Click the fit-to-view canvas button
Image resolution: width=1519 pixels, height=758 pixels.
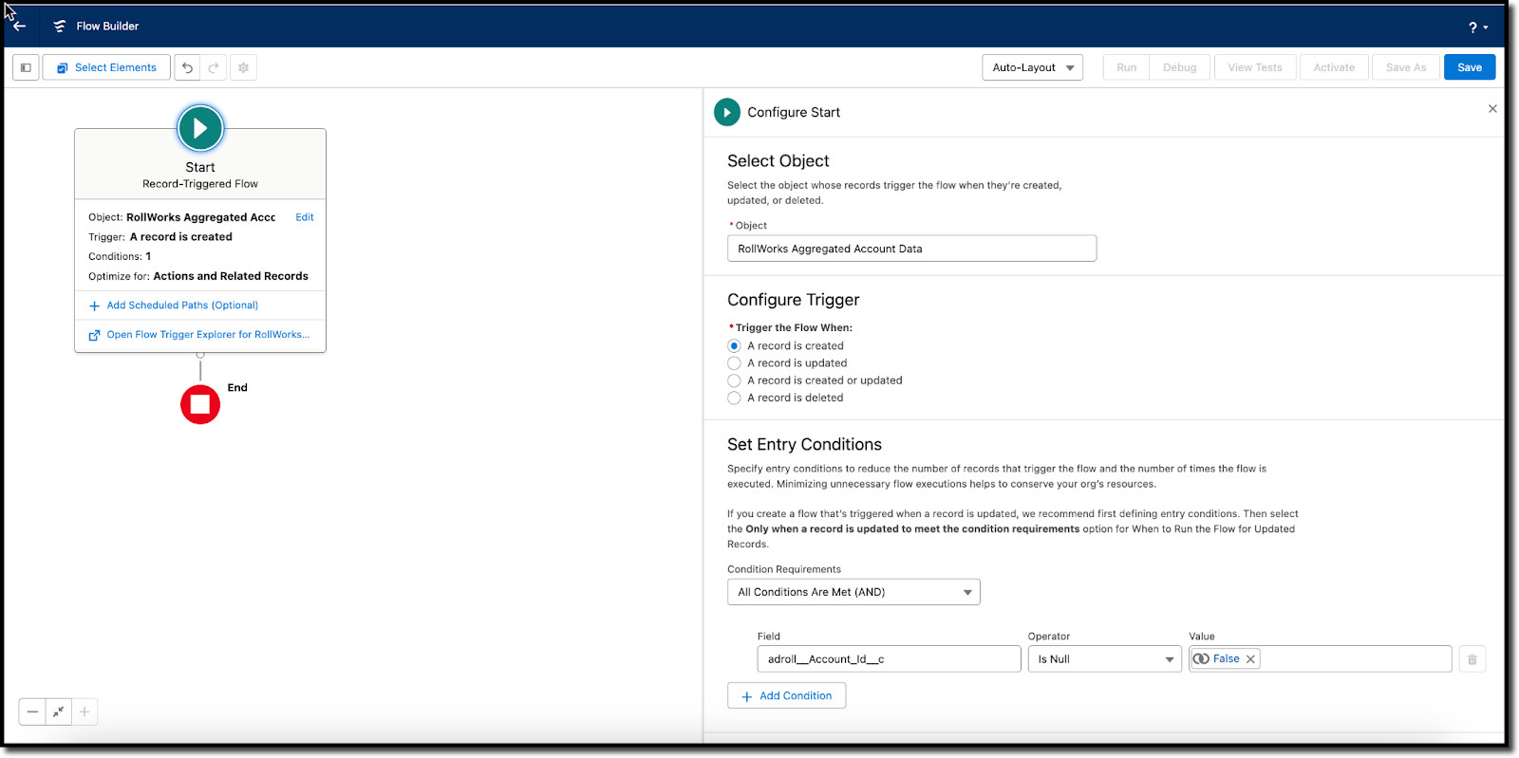pyautogui.click(x=59, y=712)
